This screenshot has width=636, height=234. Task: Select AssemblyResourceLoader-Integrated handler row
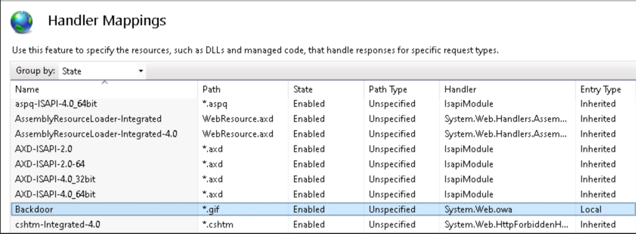[x=88, y=119]
